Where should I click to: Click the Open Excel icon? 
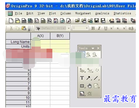(x=90, y=21)
